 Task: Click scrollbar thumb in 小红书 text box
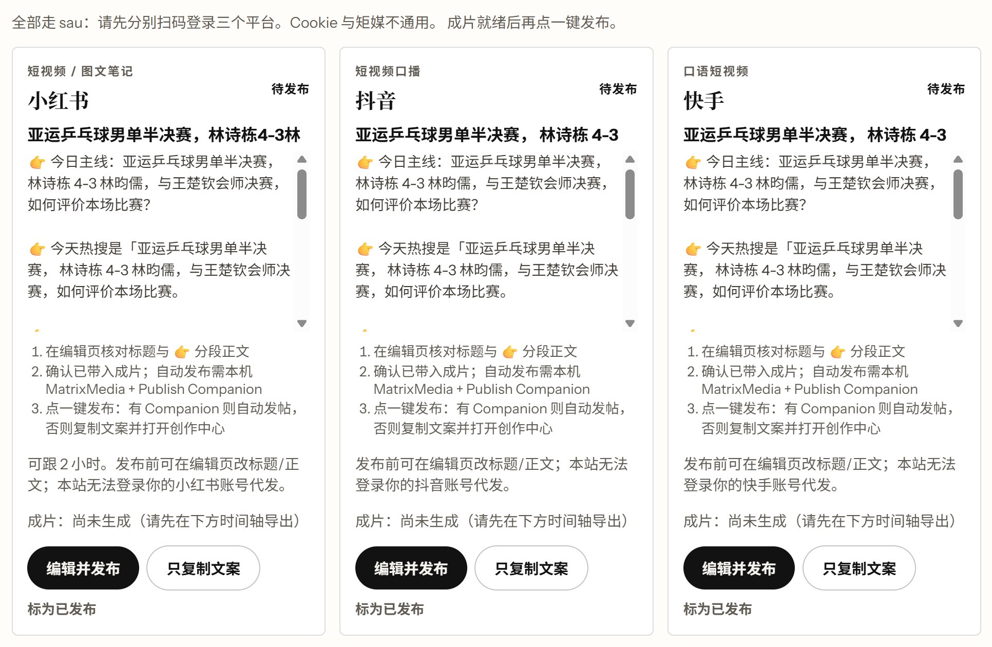pyautogui.click(x=302, y=194)
